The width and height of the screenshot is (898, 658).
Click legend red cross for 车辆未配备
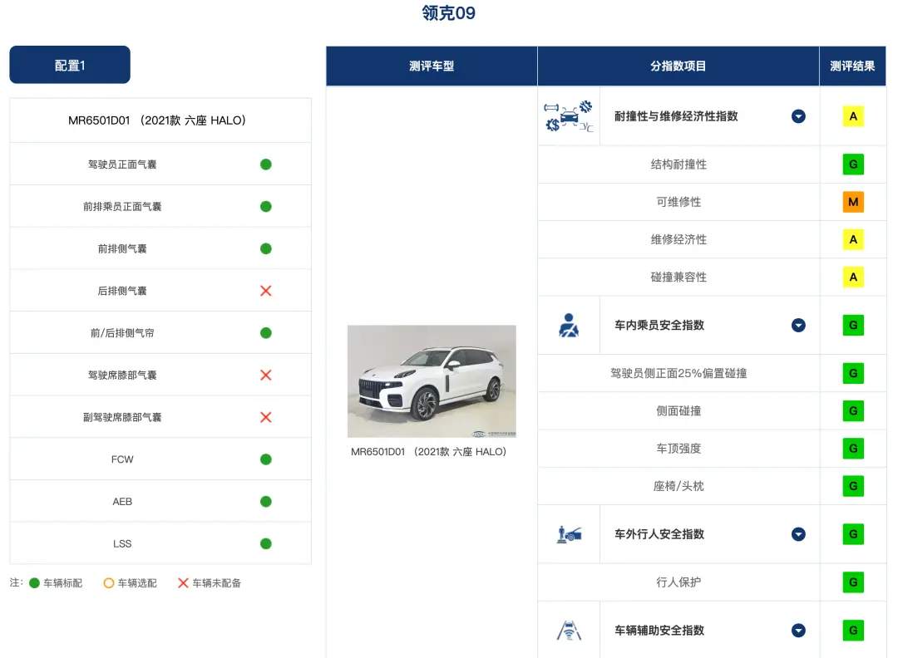point(183,583)
